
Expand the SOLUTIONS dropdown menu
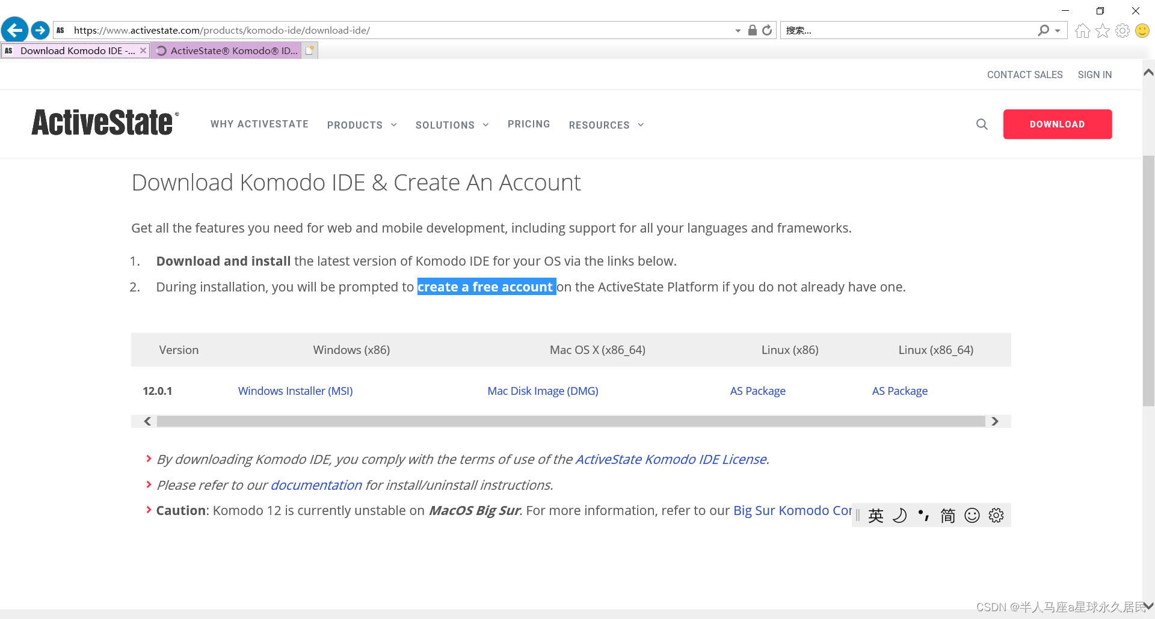coord(452,125)
